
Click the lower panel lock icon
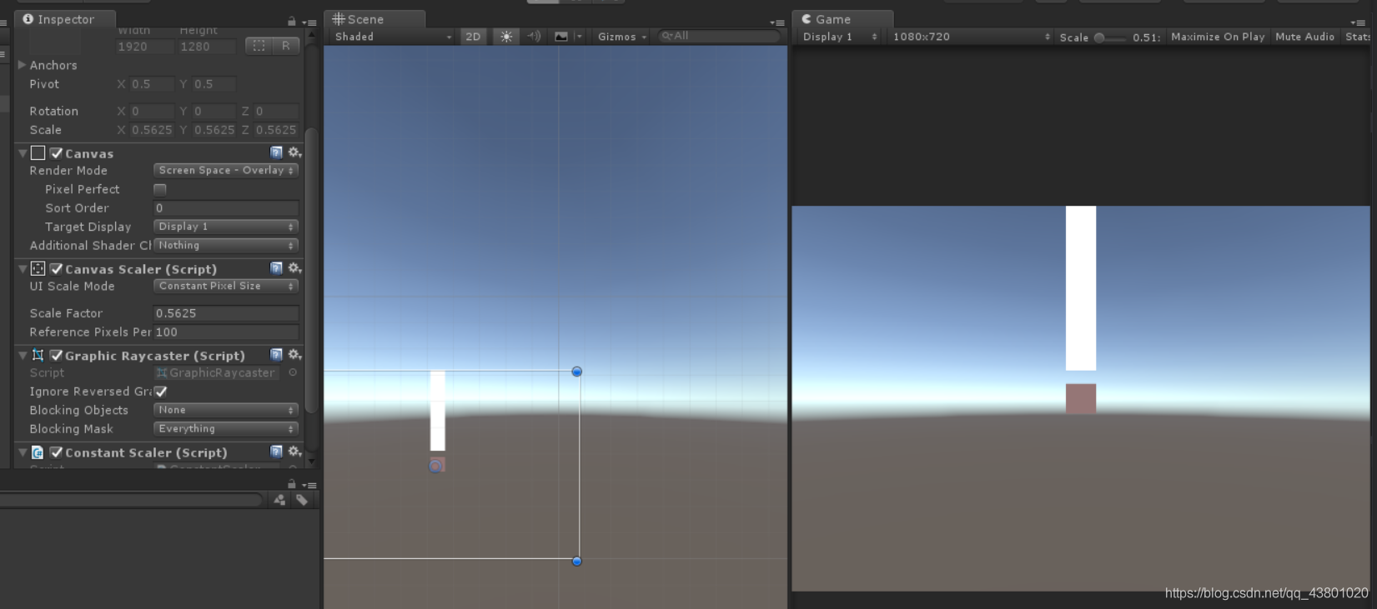coord(291,484)
